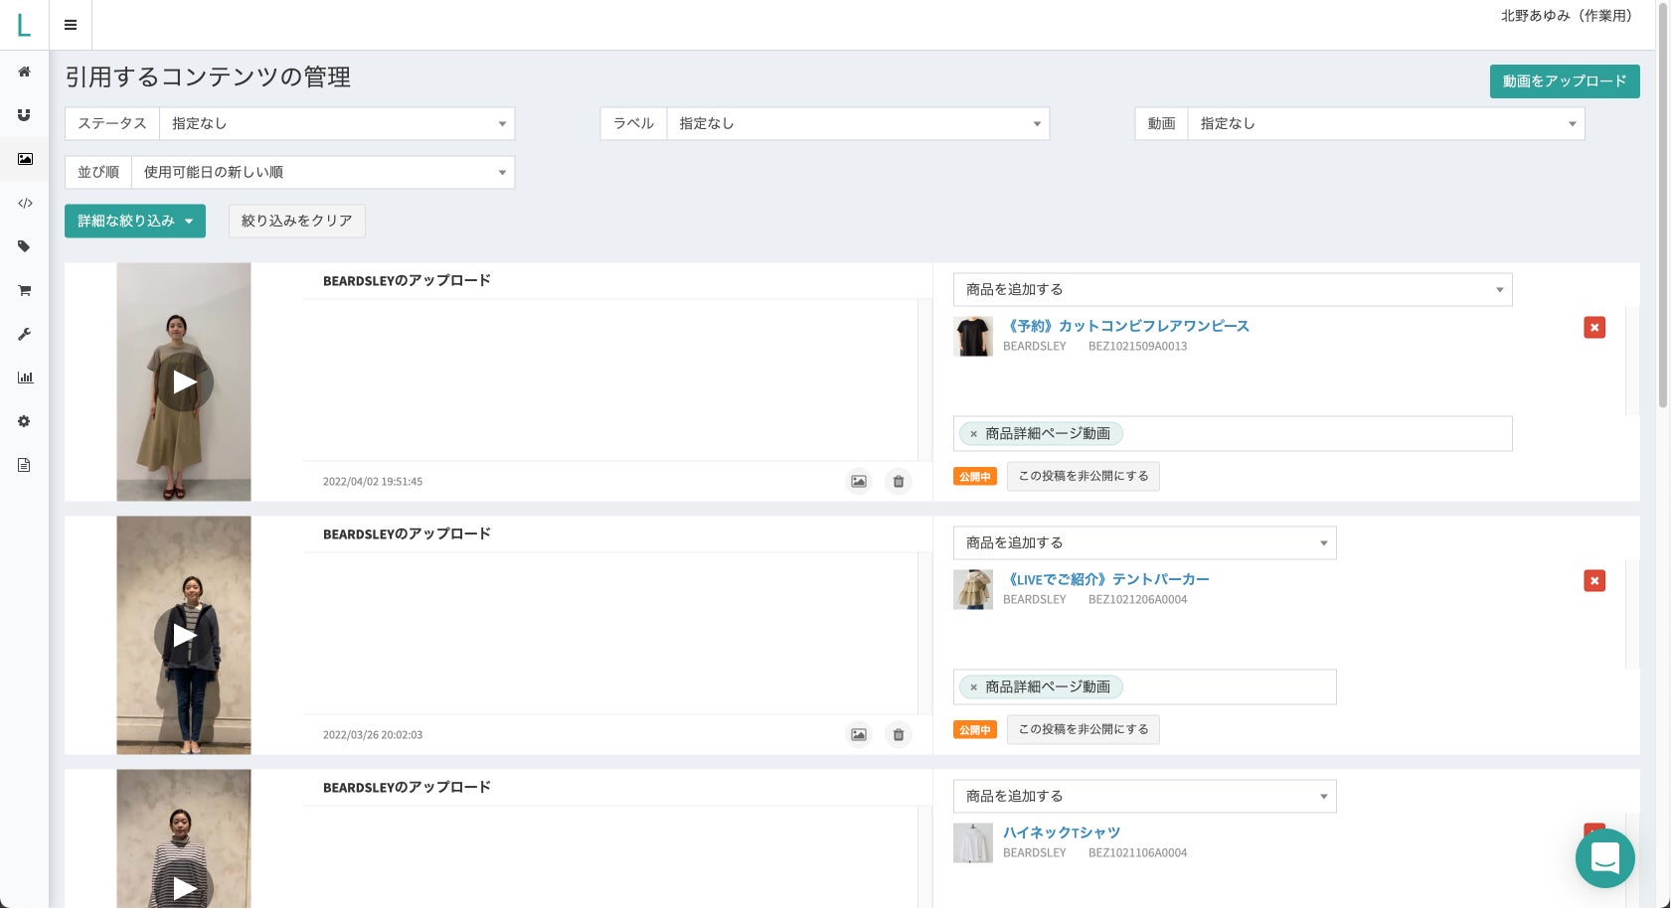Open 商品を追加する dropdown for first video
The image size is (1671, 909).
(x=1233, y=289)
